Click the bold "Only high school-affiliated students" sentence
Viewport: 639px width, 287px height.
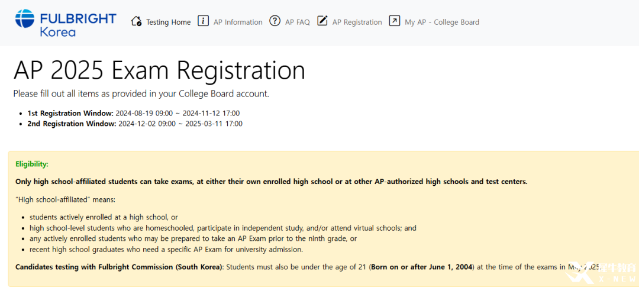pos(272,182)
